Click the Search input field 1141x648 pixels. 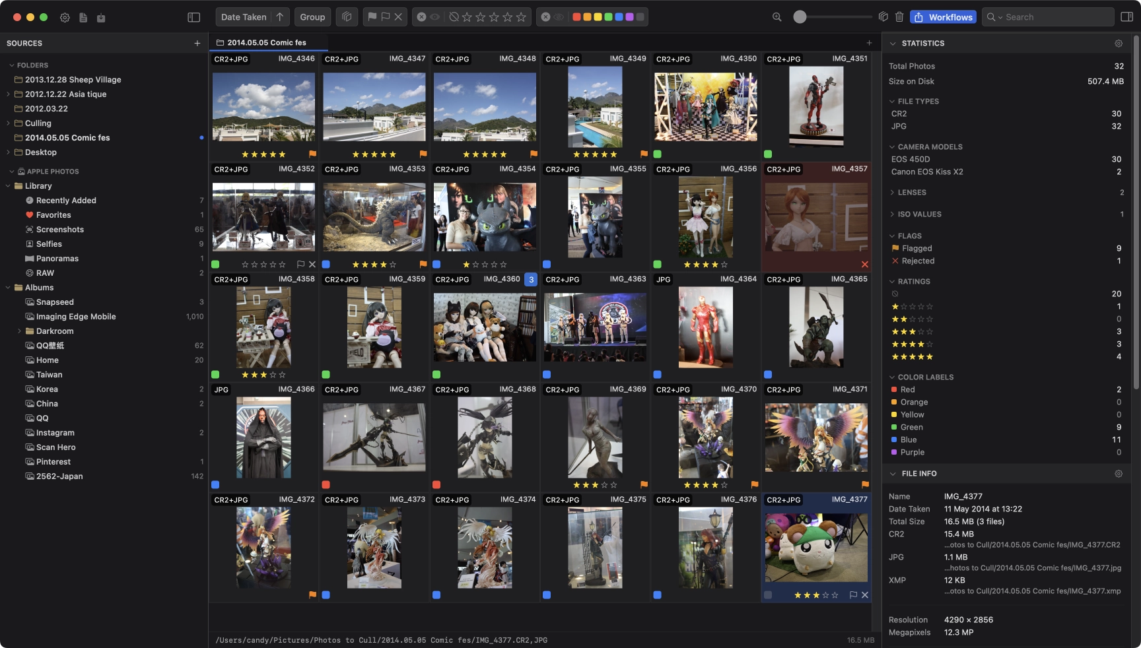[1048, 17]
